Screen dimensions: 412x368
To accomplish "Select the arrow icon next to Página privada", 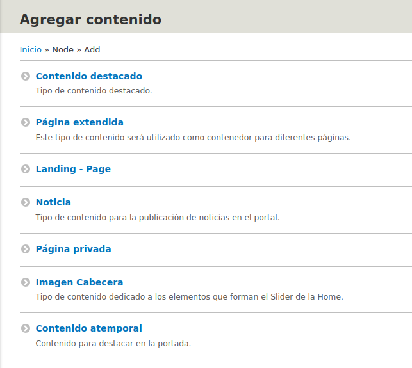I will (26, 249).
